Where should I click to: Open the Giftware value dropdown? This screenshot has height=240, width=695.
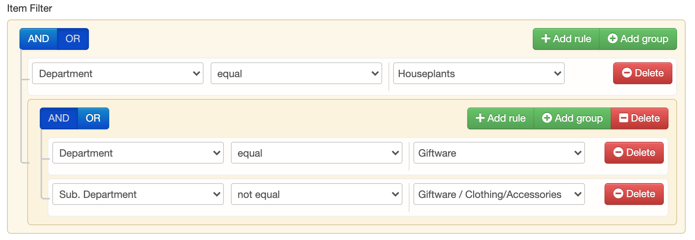coord(499,153)
